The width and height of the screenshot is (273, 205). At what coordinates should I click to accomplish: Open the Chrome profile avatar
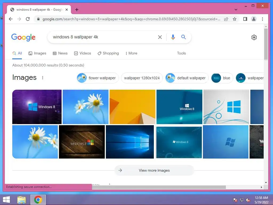click(254, 19)
